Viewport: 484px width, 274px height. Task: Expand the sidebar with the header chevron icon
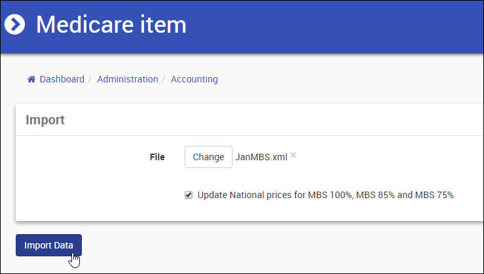tap(15, 25)
